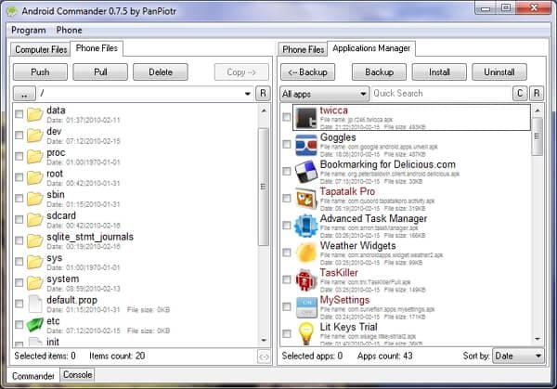Click the TasKiller red android icon

coord(305,280)
